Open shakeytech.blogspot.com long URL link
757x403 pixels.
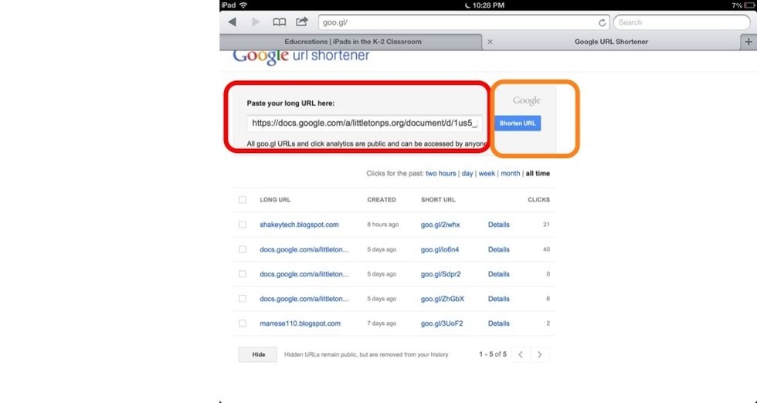[299, 225]
